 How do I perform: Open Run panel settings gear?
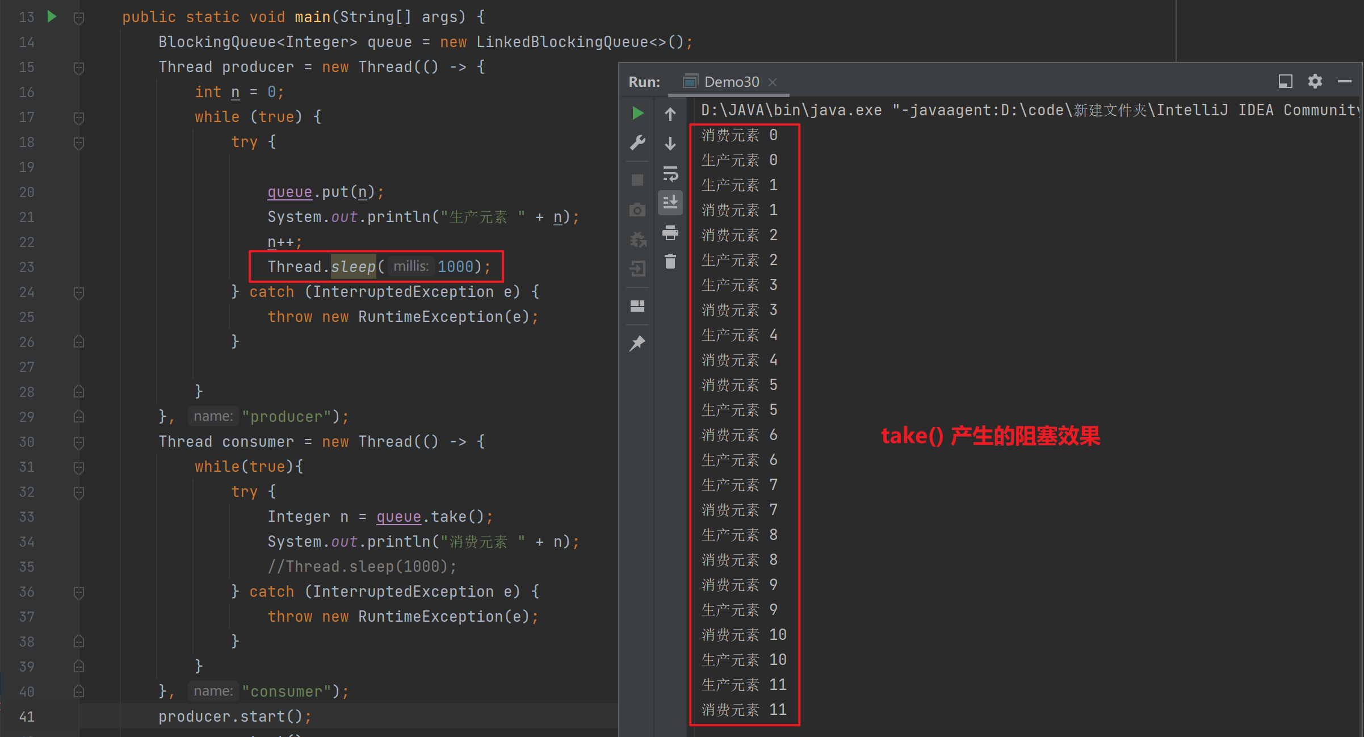(1315, 81)
